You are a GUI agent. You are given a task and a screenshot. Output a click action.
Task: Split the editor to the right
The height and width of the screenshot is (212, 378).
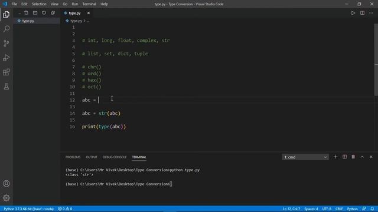362,13
